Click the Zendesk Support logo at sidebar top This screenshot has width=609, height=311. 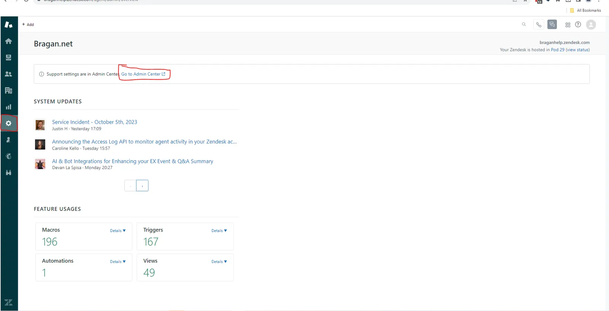(x=8, y=25)
